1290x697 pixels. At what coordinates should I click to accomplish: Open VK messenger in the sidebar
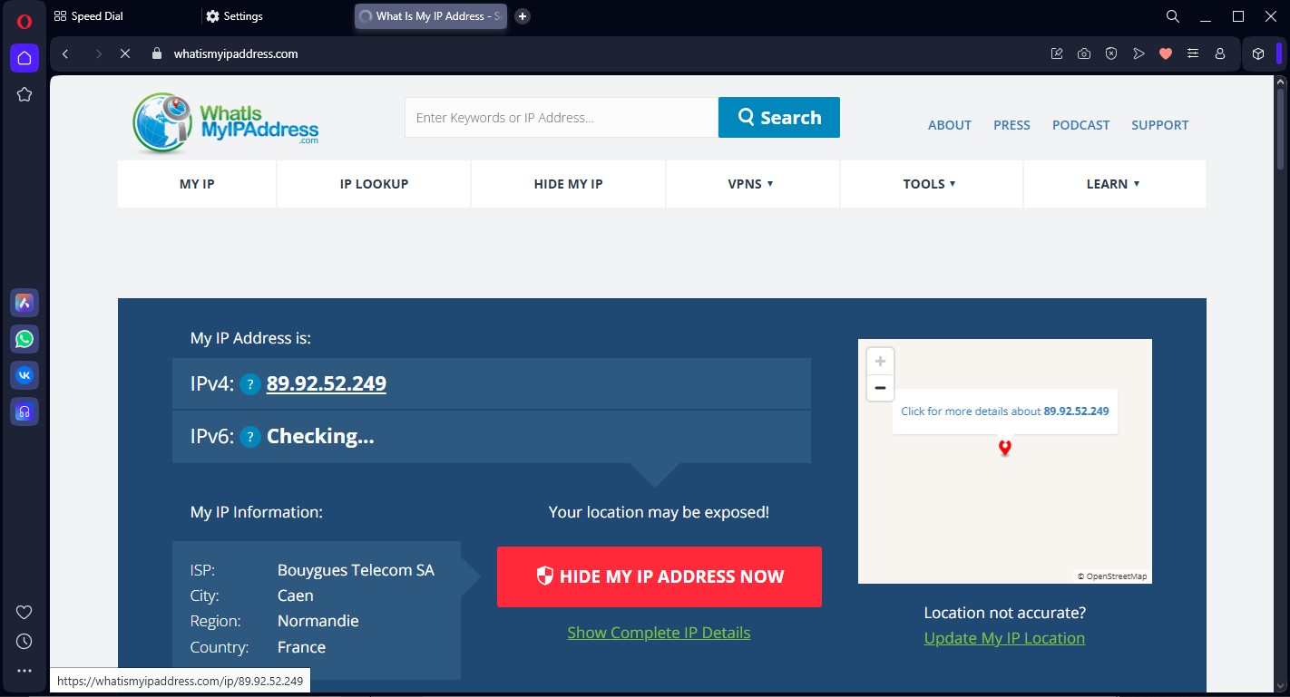tap(24, 375)
